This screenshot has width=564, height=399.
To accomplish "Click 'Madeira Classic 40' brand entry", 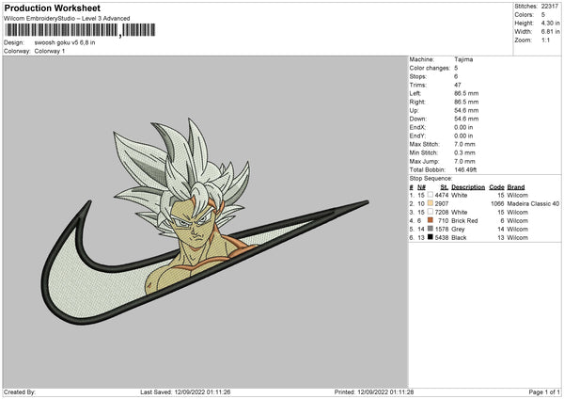I will [x=533, y=204].
